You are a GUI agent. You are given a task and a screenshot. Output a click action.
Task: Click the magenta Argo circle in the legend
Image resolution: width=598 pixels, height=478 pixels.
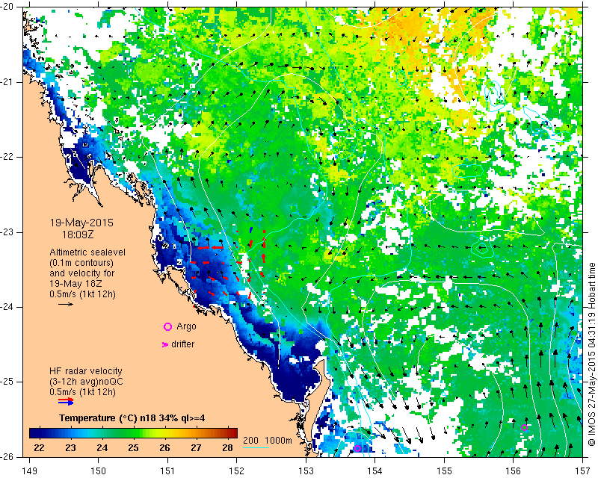point(167,326)
